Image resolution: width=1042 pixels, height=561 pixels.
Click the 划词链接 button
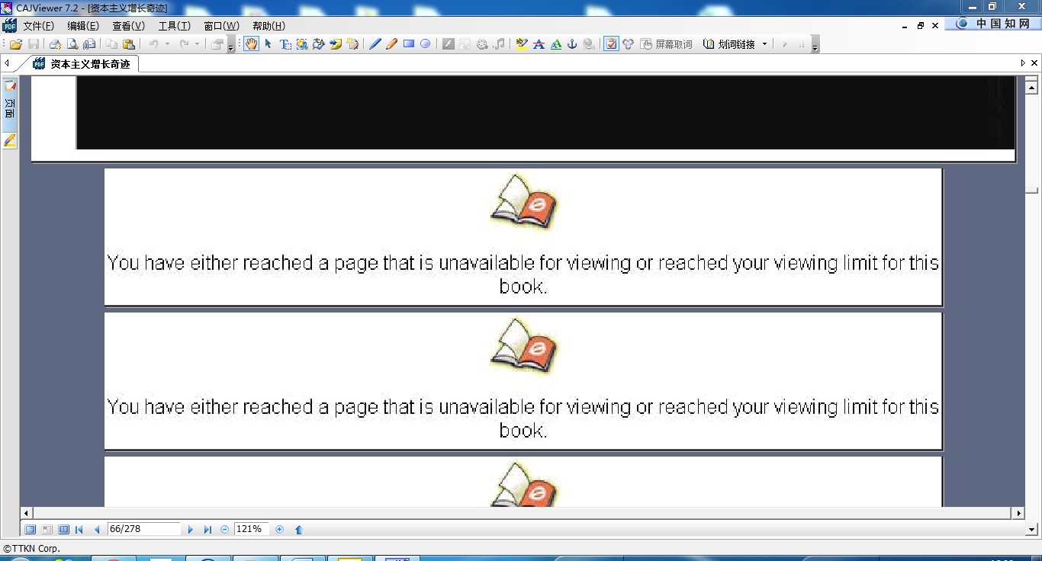point(729,44)
